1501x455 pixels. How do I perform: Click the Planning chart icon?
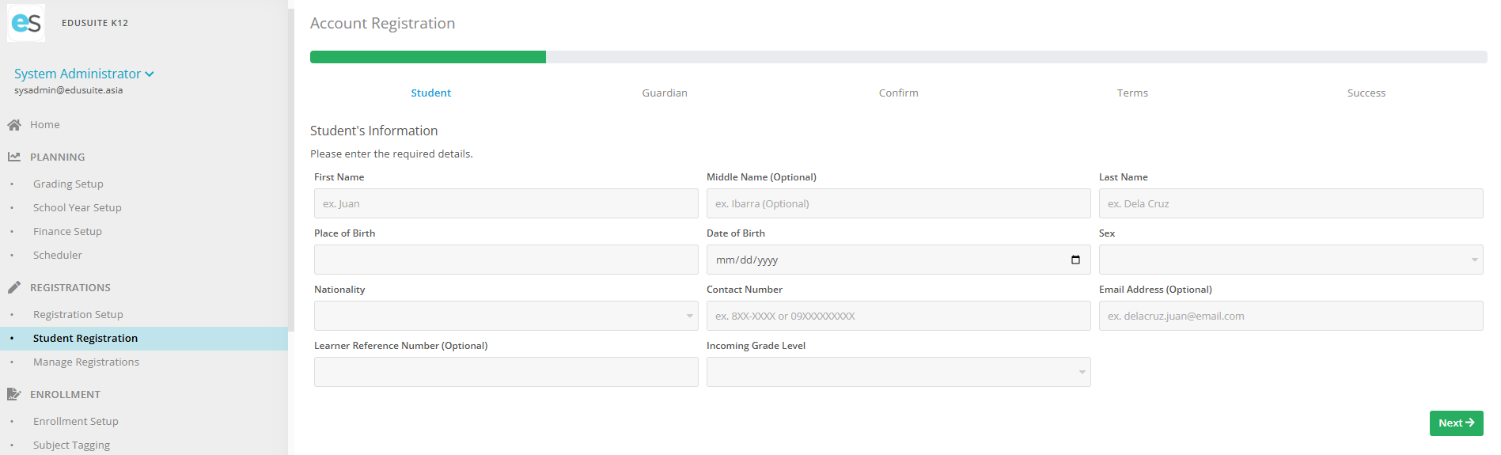tap(14, 157)
